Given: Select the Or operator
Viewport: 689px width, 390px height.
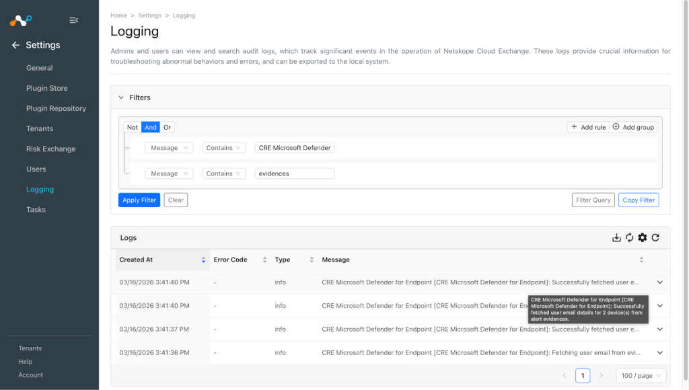Looking at the screenshot, I should click(x=167, y=127).
